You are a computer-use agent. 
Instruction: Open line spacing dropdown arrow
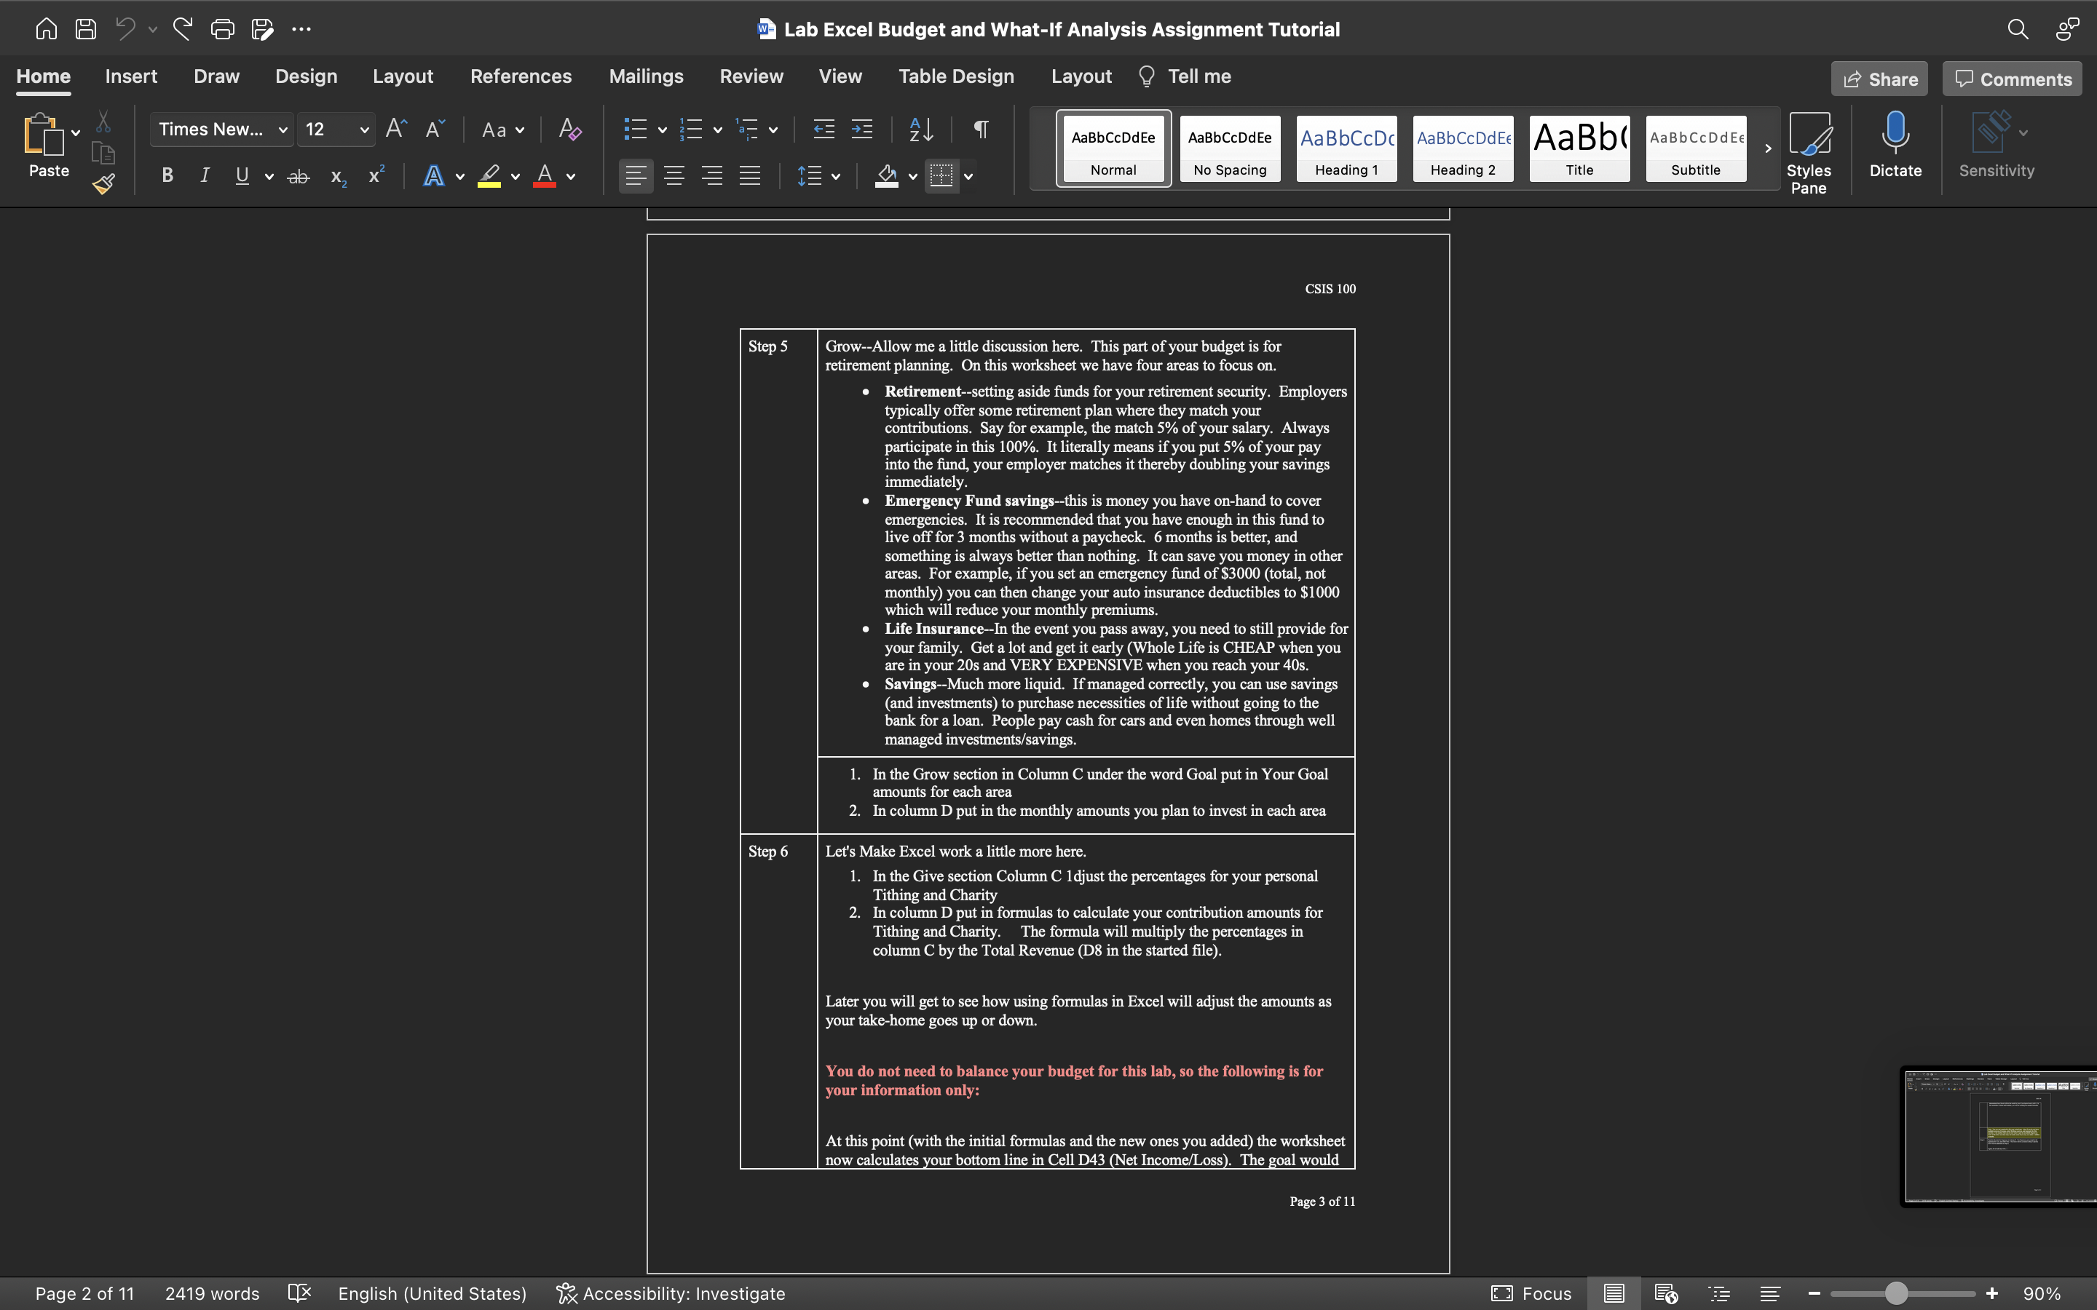coord(835,177)
